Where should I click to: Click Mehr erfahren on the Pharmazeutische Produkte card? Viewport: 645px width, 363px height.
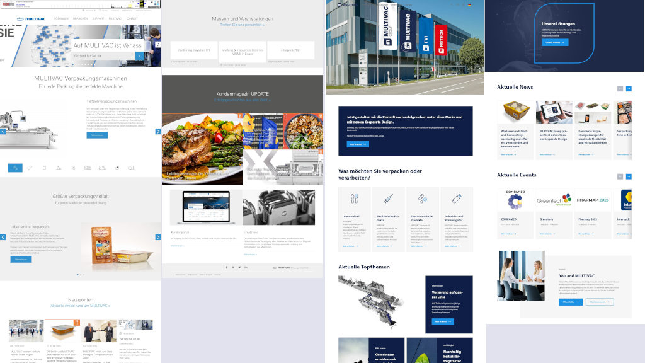418,246
